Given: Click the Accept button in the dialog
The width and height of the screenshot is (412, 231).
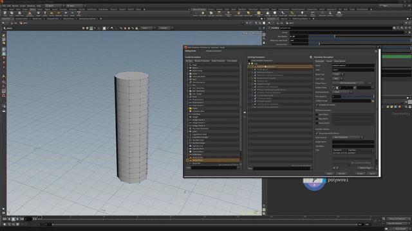Looking at the screenshot, I should (x=360, y=173).
